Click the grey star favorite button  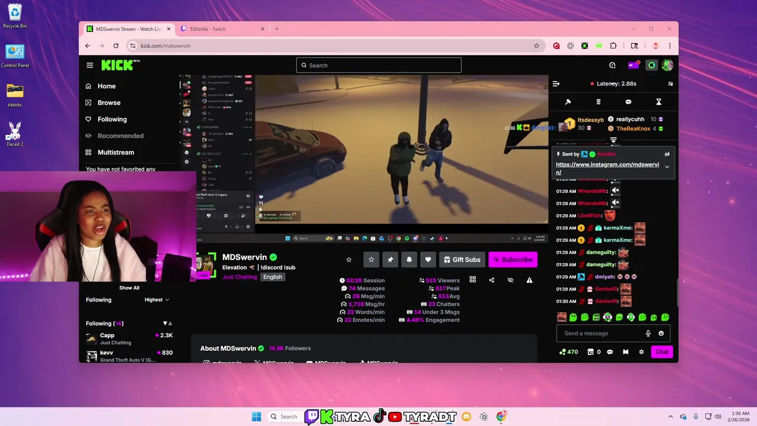371,259
